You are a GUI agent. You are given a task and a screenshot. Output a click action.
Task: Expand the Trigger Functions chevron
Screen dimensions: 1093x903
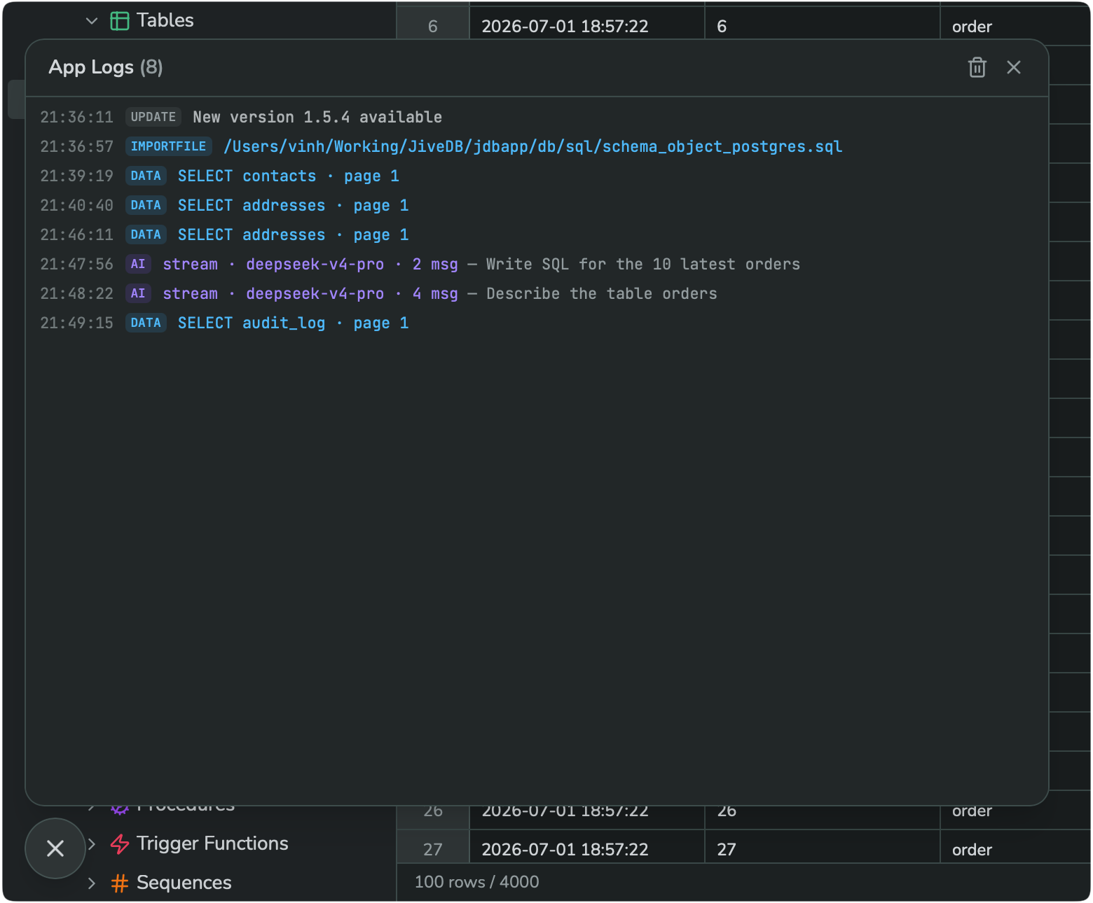[92, 843]
